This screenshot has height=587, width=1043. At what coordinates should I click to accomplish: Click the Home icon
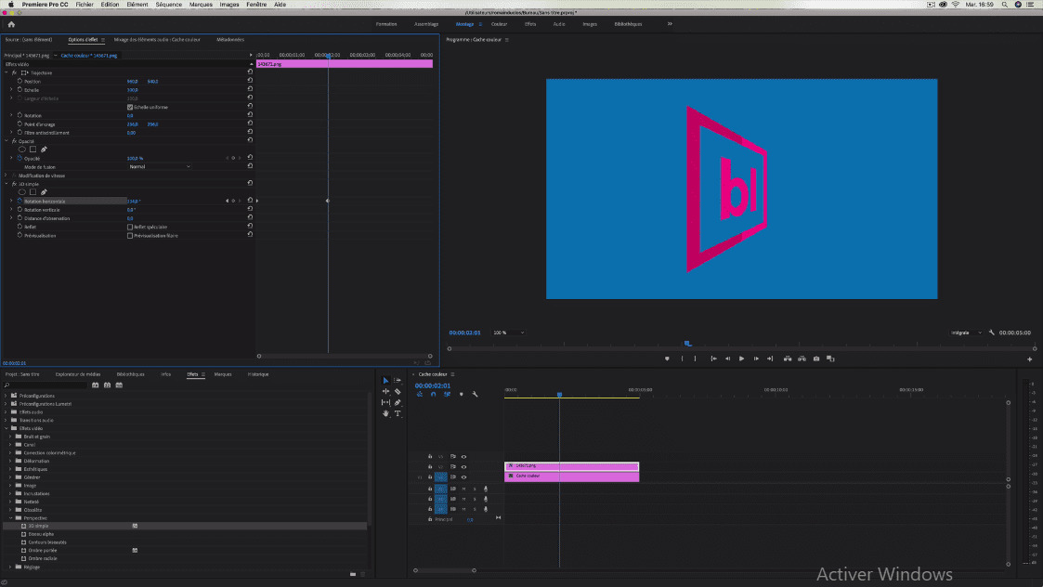point(11,24)
